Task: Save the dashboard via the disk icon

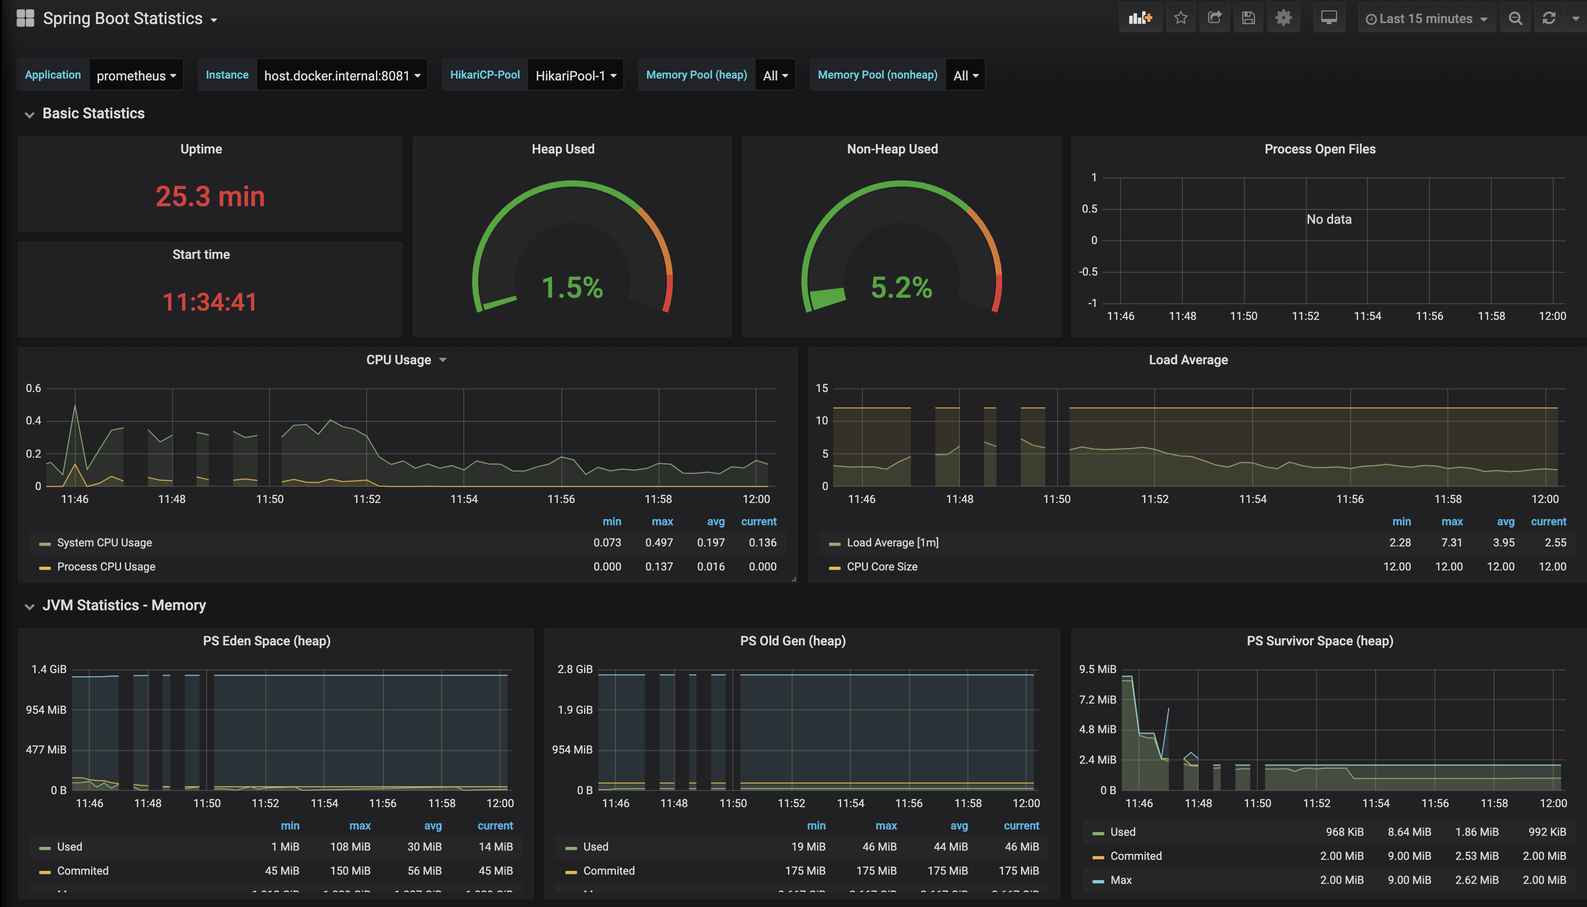Action: [1248, 18]
